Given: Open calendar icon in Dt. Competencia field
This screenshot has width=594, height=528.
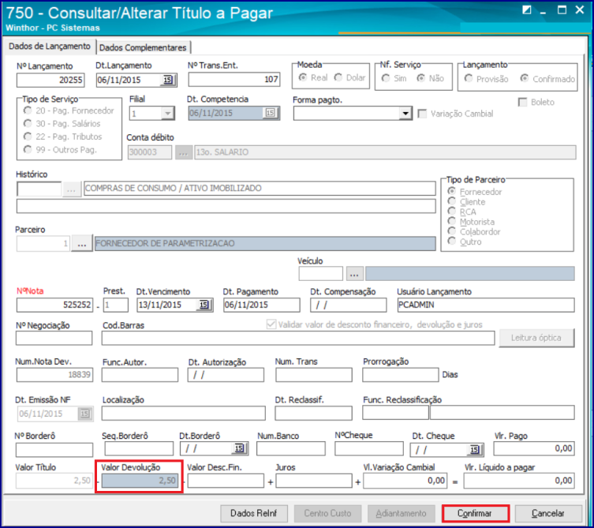Looking at the screenshot, I should coord(270,113).
